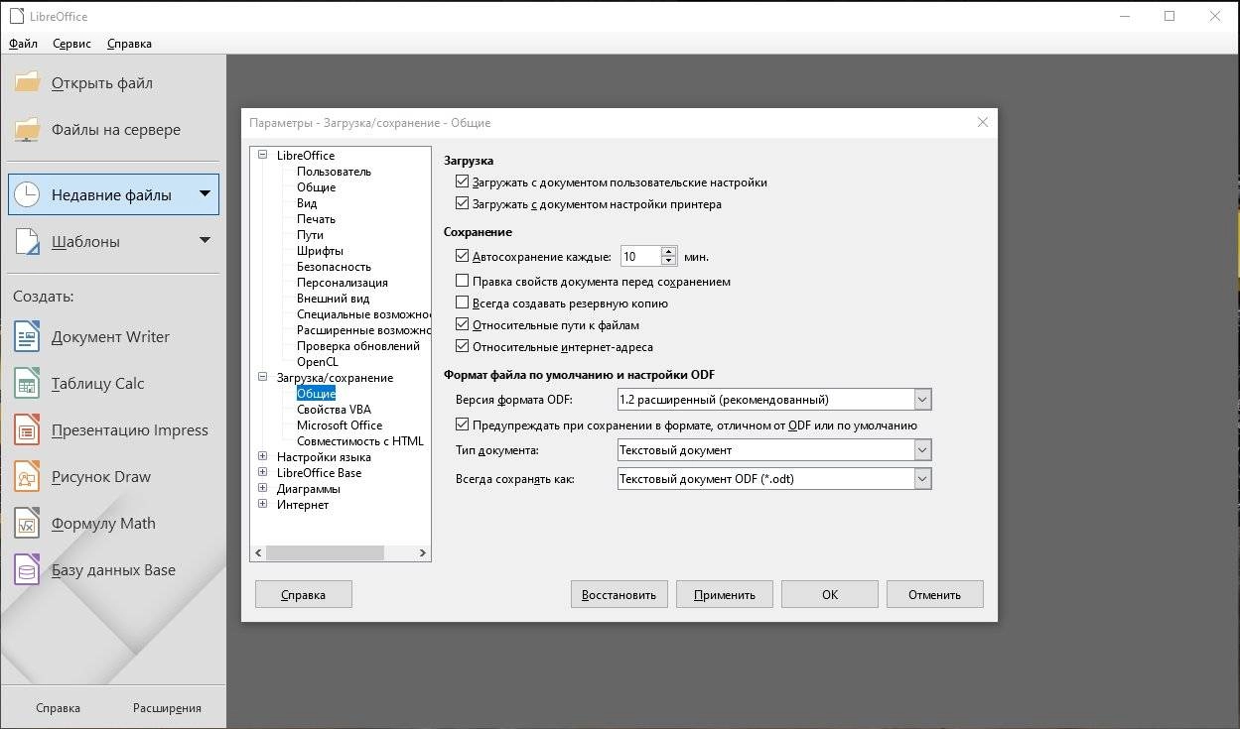This screenshot has height=729, width=1240.
Task: Open the Недавние файлы dropdown arrow
Action: tap(205, 194)
